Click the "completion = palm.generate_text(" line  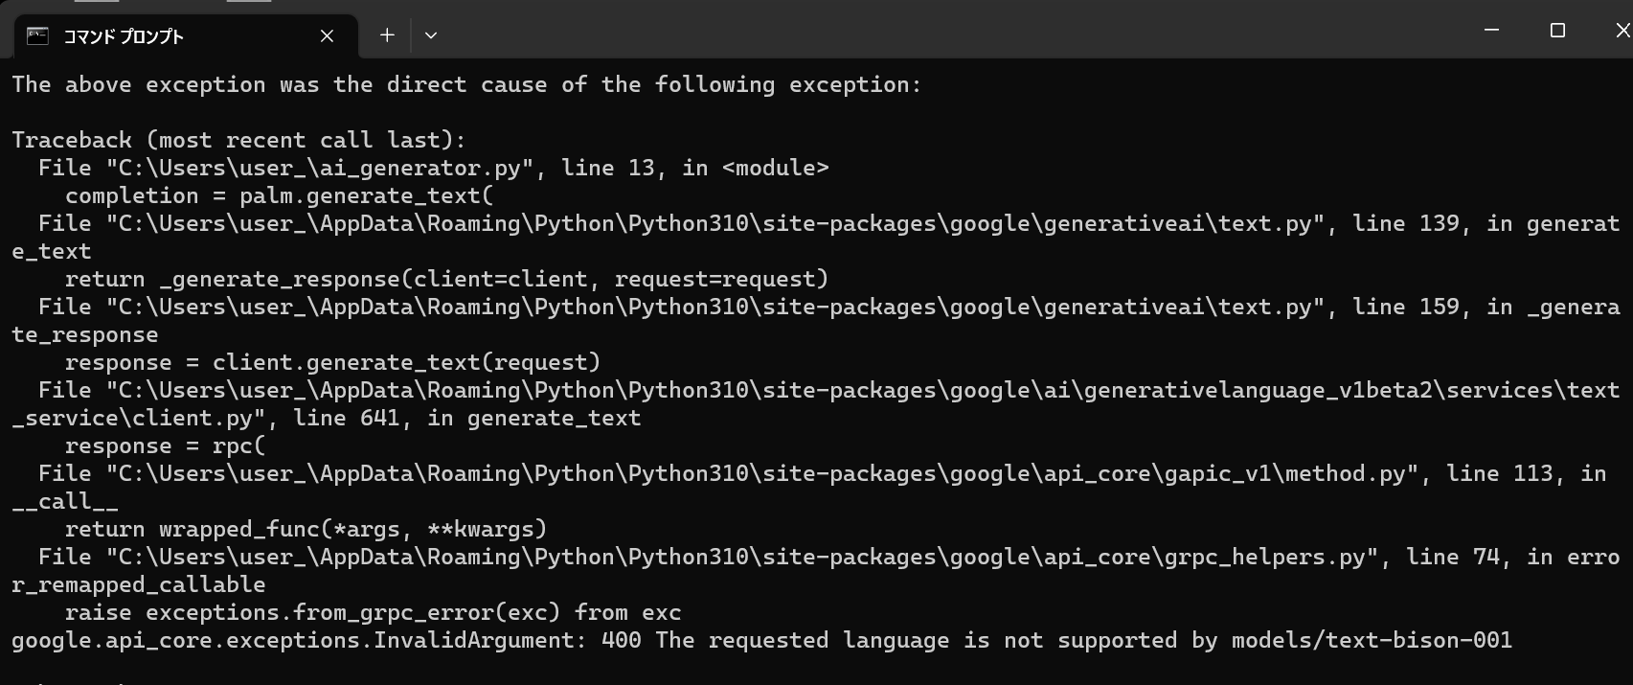279,195
